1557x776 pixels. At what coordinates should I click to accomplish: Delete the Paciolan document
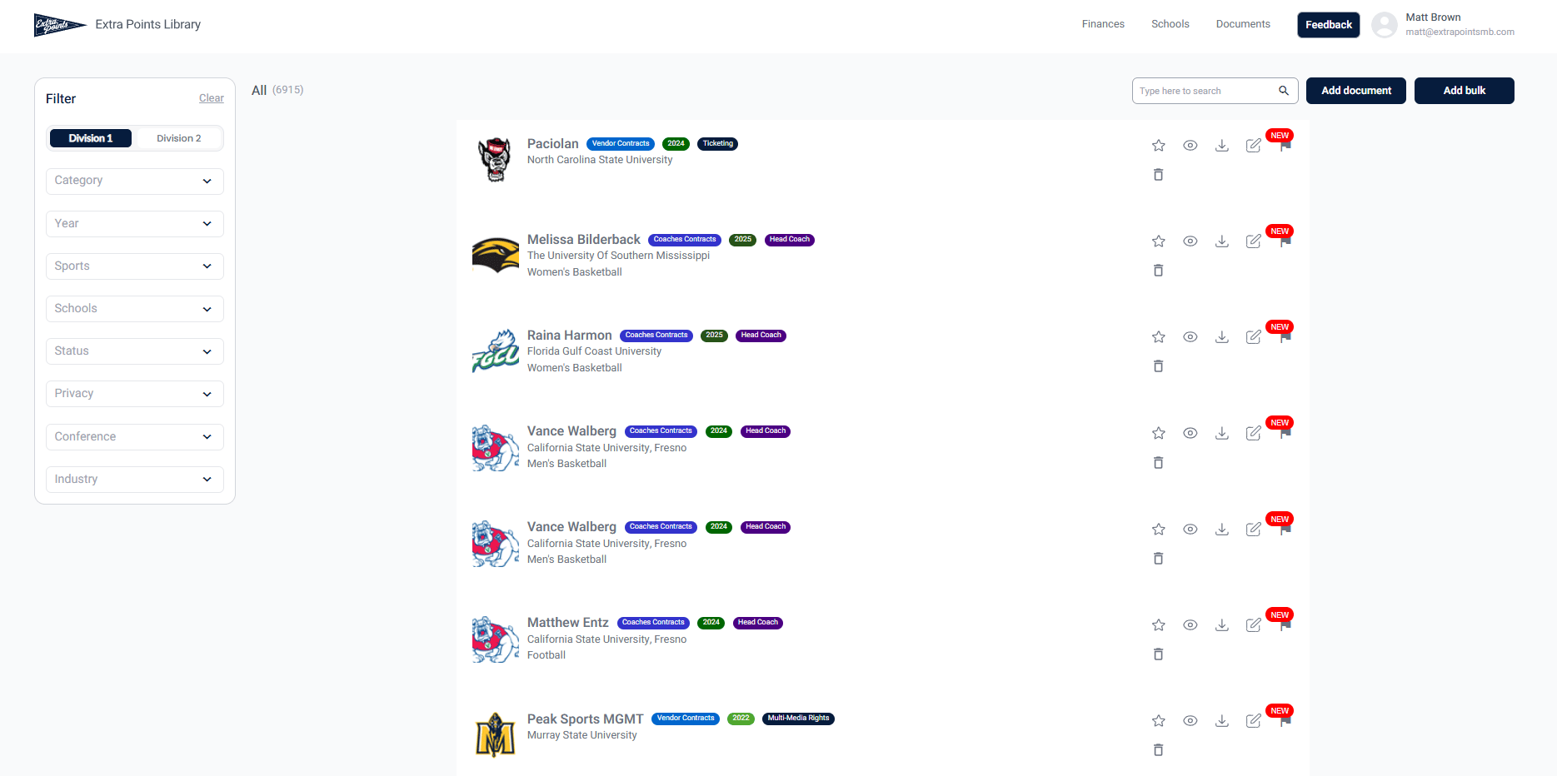point(1158,175)
